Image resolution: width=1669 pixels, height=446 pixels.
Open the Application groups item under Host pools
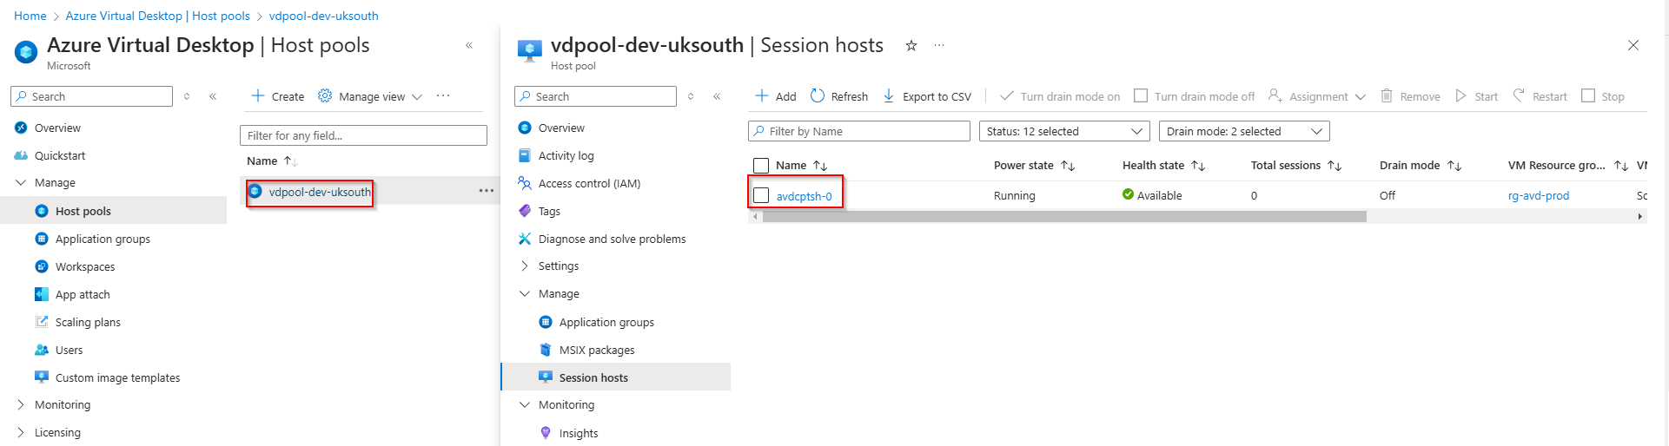point(103,239)
